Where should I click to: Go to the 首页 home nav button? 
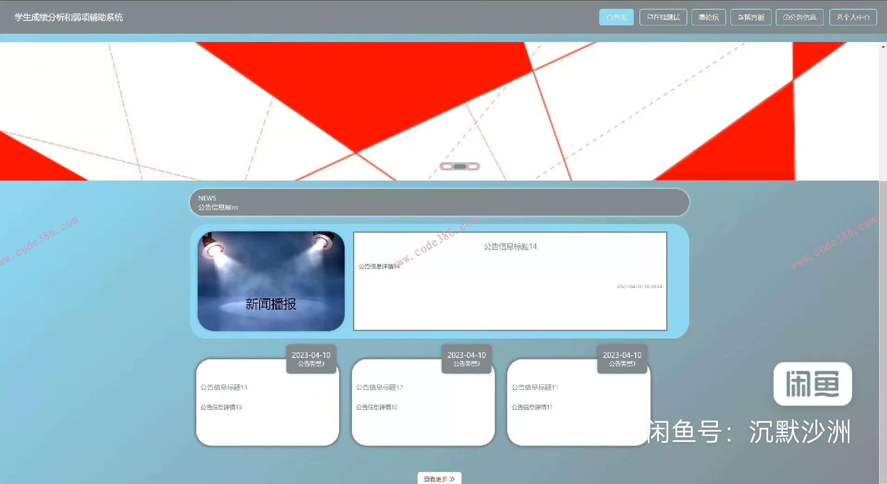[x=616, y=17]
